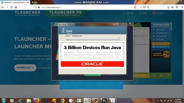This screenshot has width=184, height=103.
Task: Click the orange TL button in launcher sidebar
Action: 161,44
